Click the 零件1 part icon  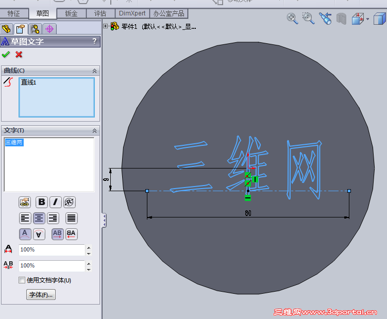click(115, 26)
